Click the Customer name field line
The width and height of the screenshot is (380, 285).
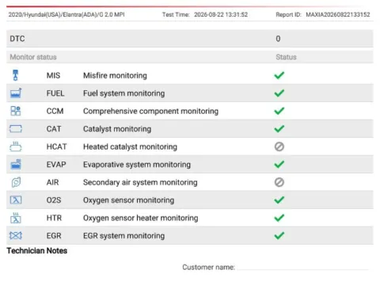[x=303, y=269]
